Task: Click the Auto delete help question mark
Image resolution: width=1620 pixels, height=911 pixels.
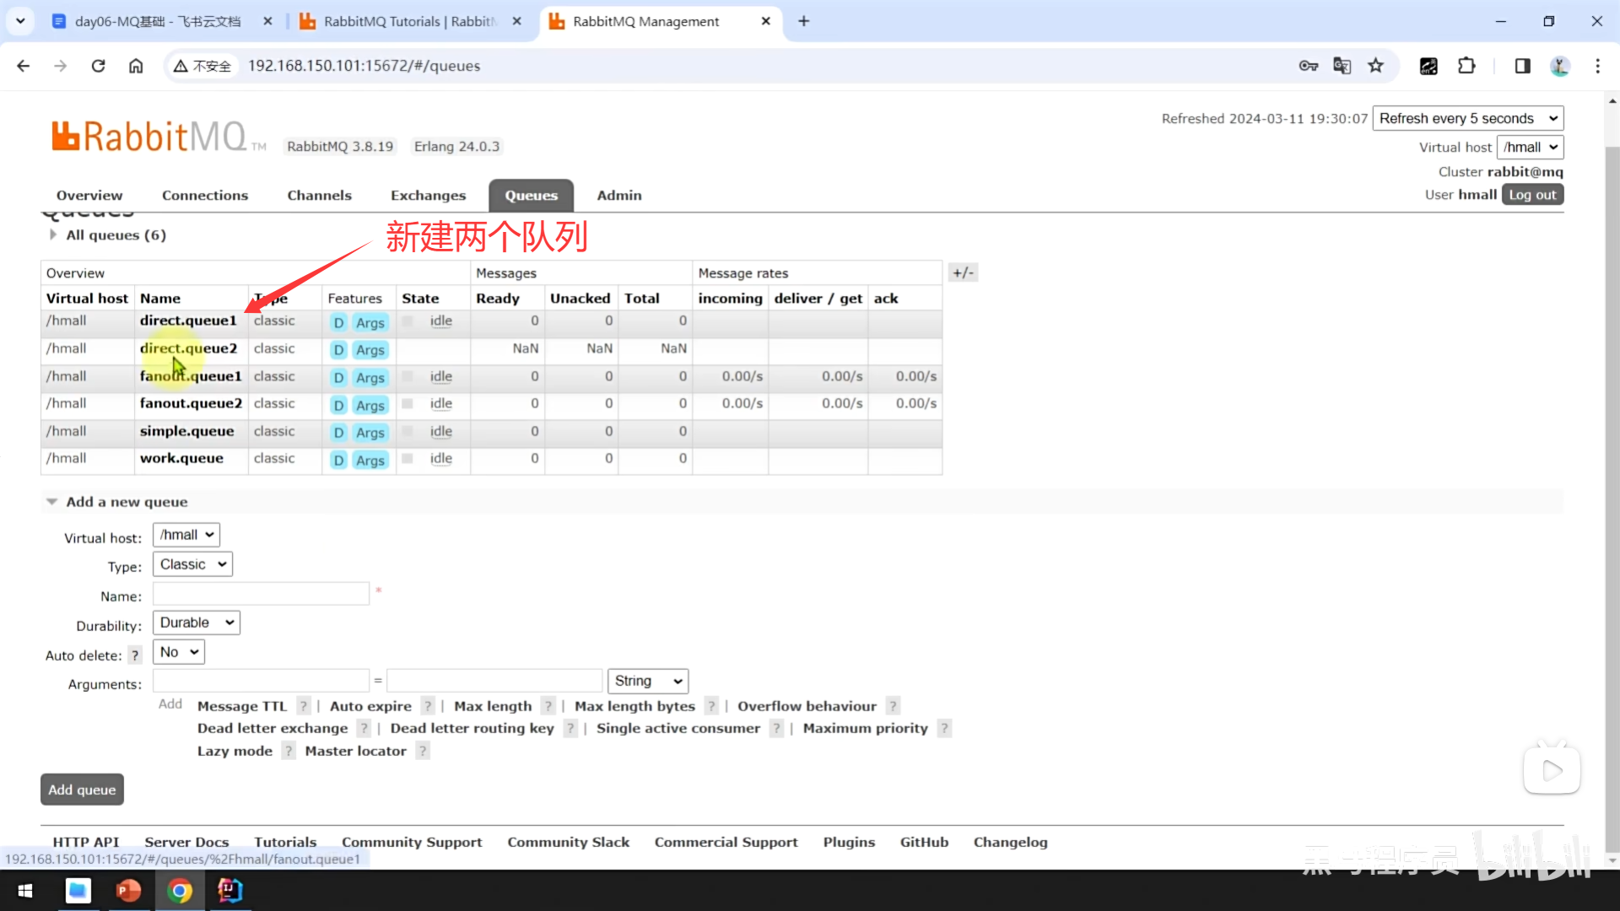Action: pyautogui.click(x=135, y=655)
